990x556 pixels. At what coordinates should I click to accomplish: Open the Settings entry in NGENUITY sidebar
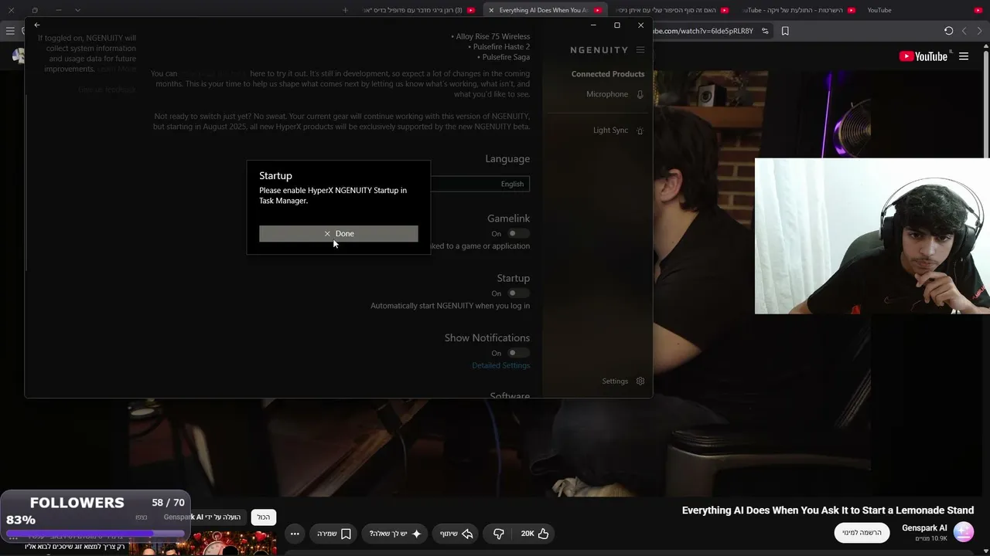click(x=615, y=381)
